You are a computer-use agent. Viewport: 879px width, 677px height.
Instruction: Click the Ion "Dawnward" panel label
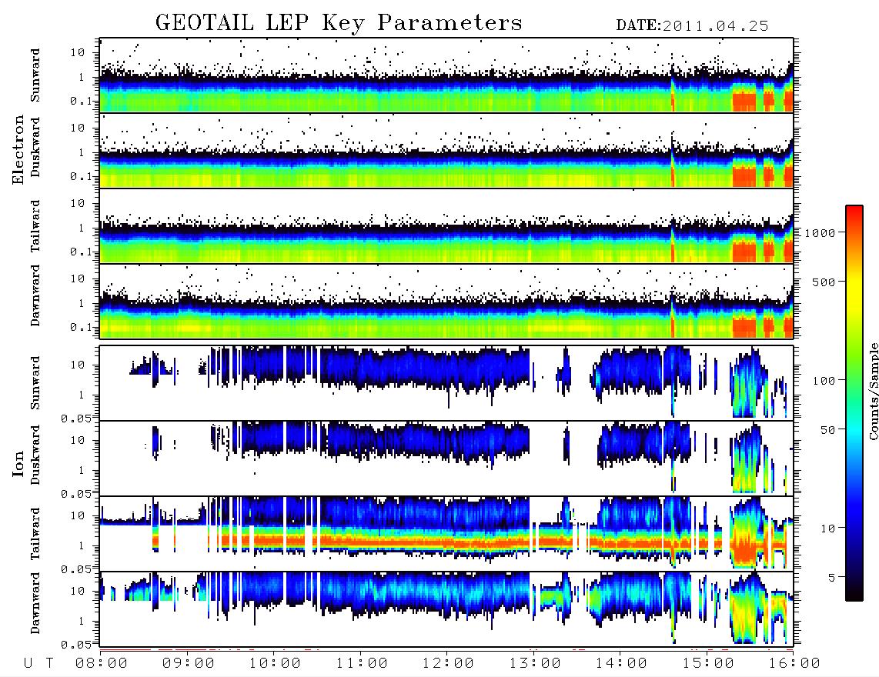pos(35,603)
